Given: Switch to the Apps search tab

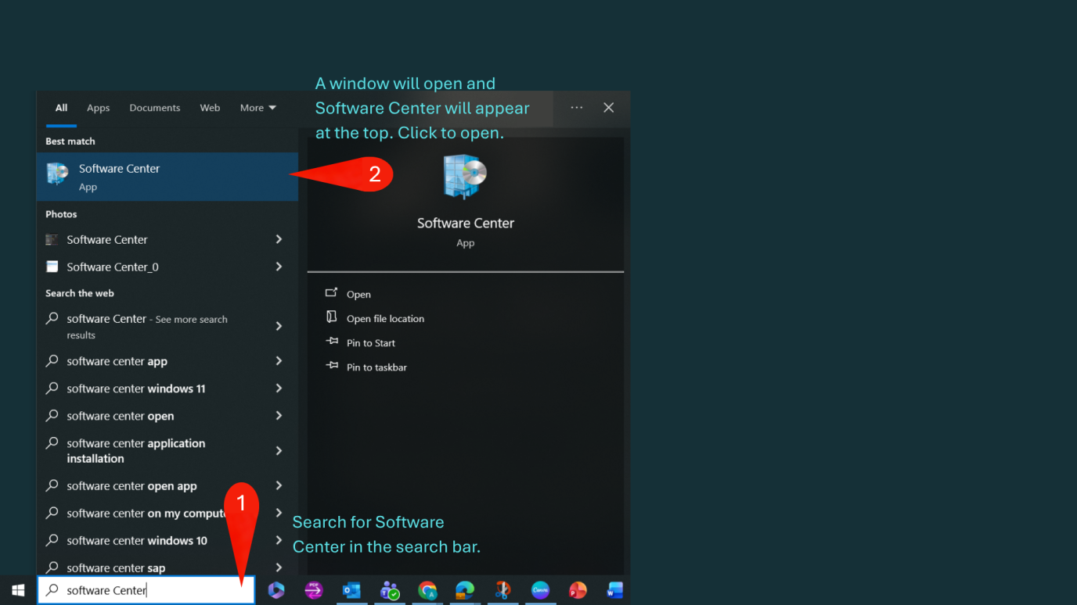Looking at the screenshot, I should (98, 108).
